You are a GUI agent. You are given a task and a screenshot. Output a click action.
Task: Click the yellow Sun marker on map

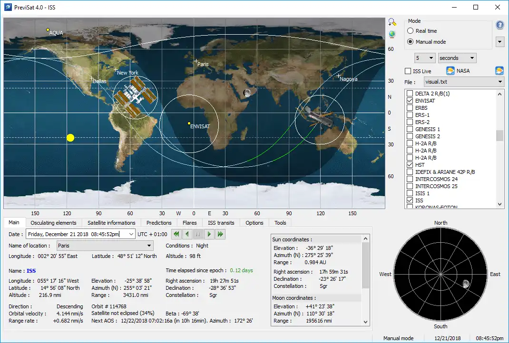pyautogui.click(x=70, y=138)
